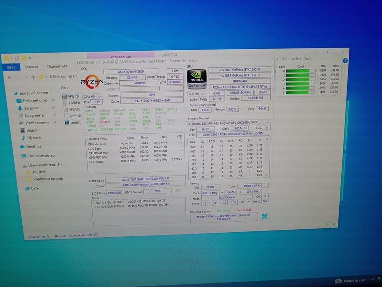The image size is (382, 287).
Task: Click the pin icon next to Загрузки
Action: [x=54, y=108]
